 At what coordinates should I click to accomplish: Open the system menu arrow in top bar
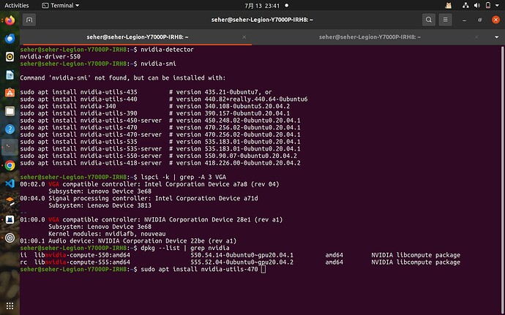click(498, 5)
